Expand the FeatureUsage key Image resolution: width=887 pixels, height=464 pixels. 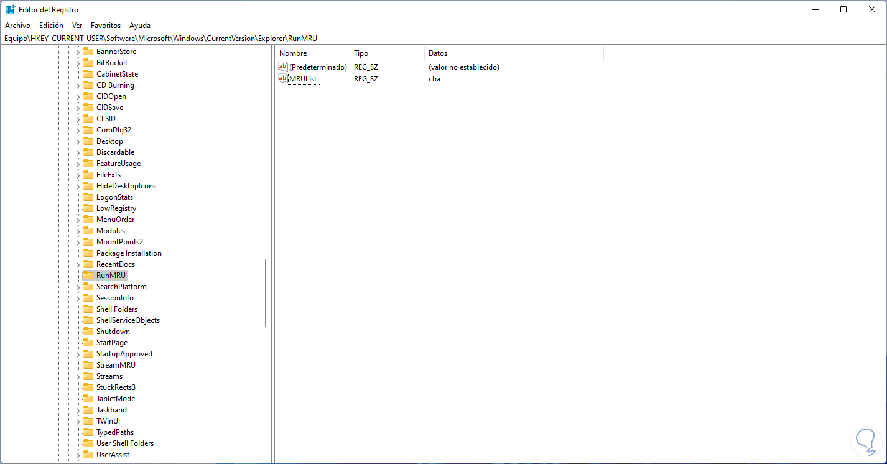click(78, 164)
